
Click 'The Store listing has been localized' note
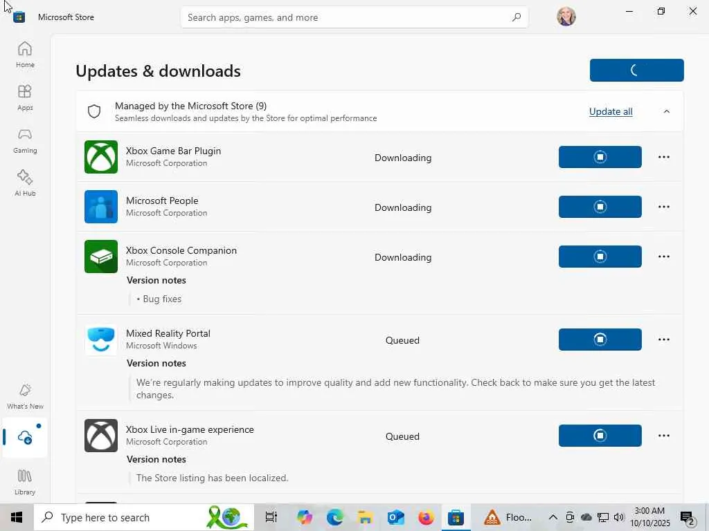point(212,478)
